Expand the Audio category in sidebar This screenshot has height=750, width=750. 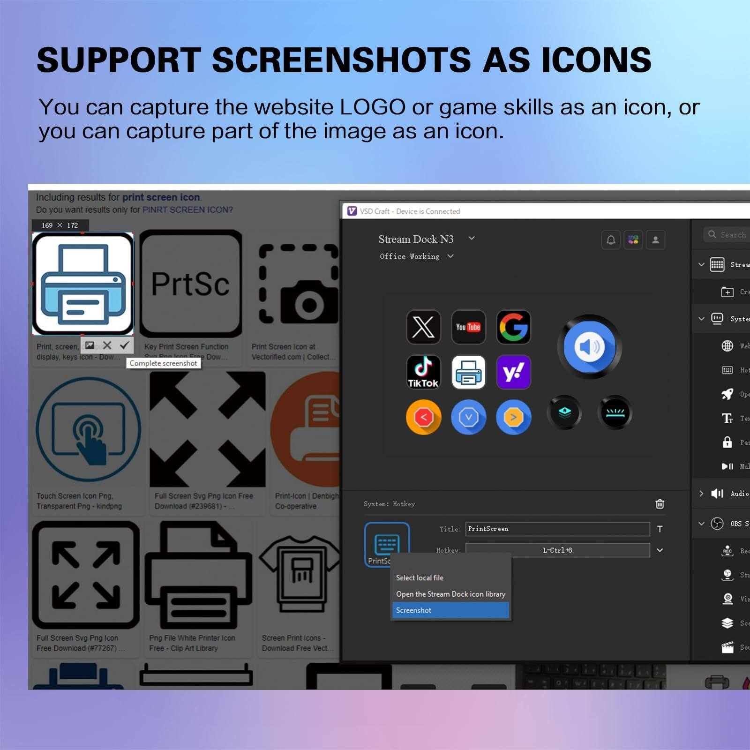click(x=701, y=494)
